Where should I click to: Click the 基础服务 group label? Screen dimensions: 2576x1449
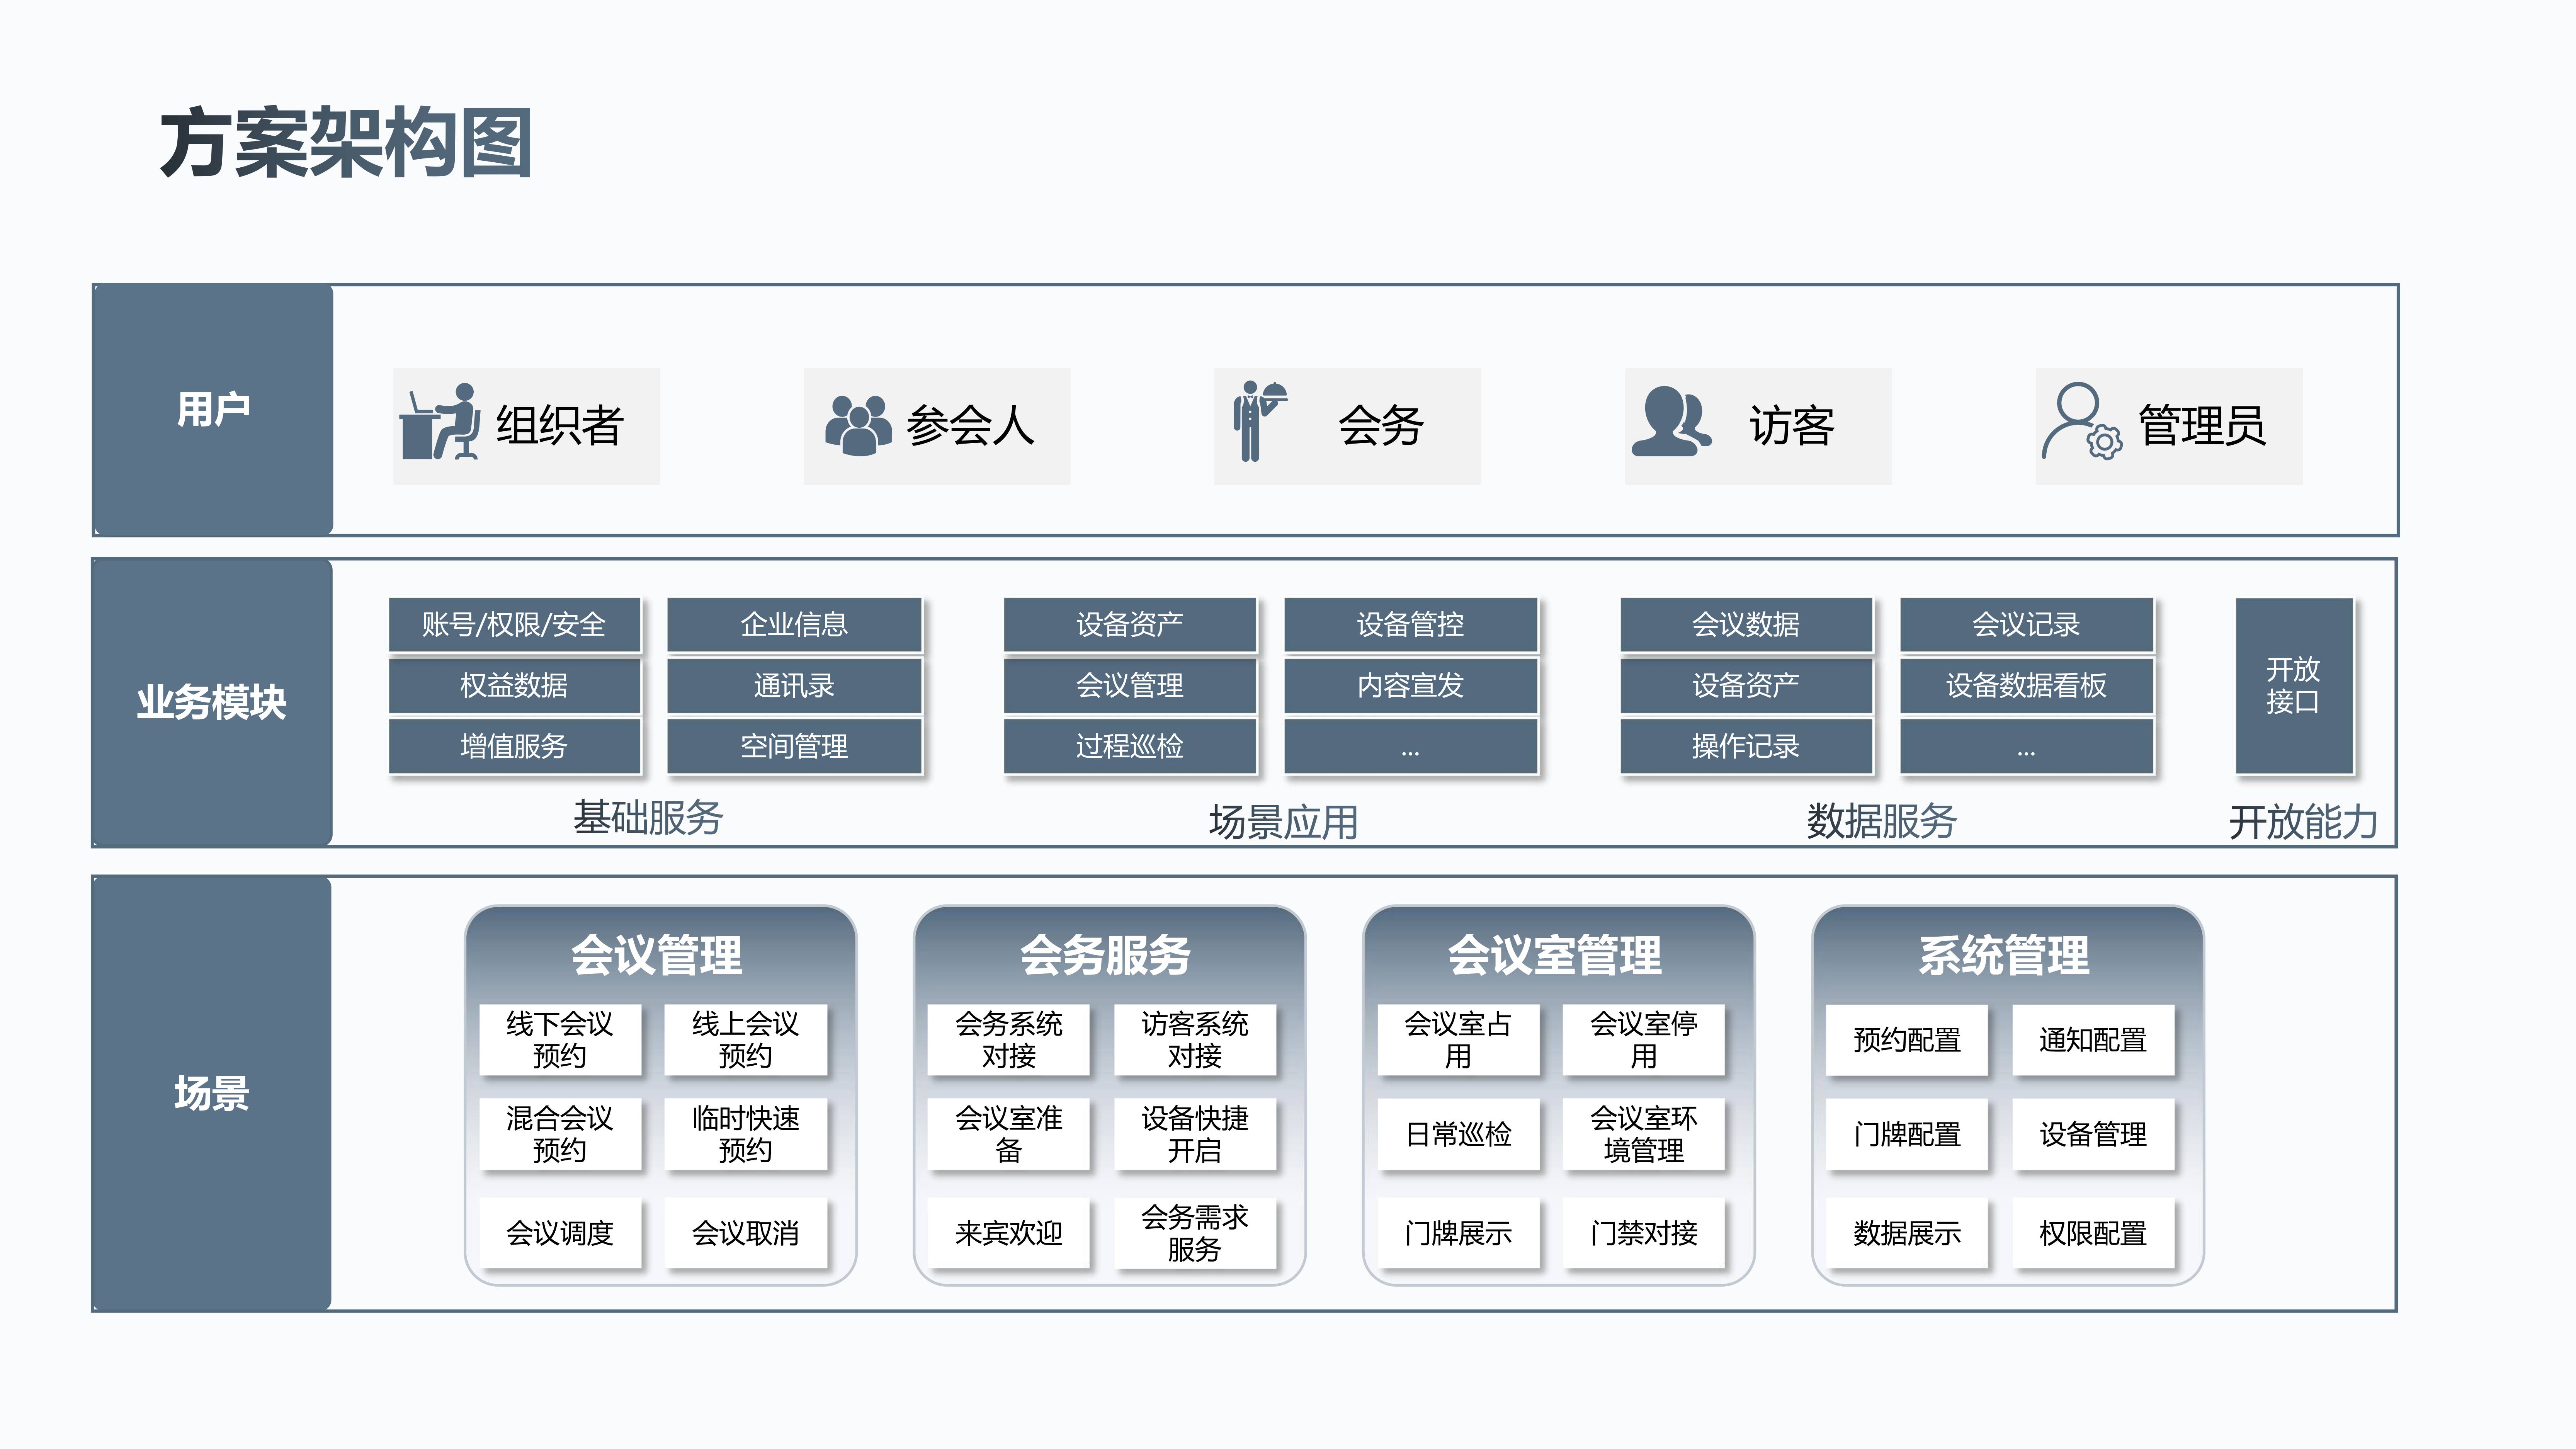[648, 818]
